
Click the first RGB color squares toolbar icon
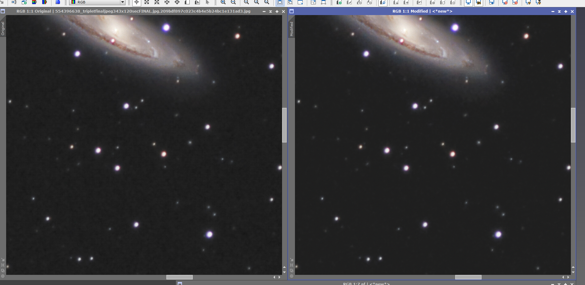click(34, 2)
